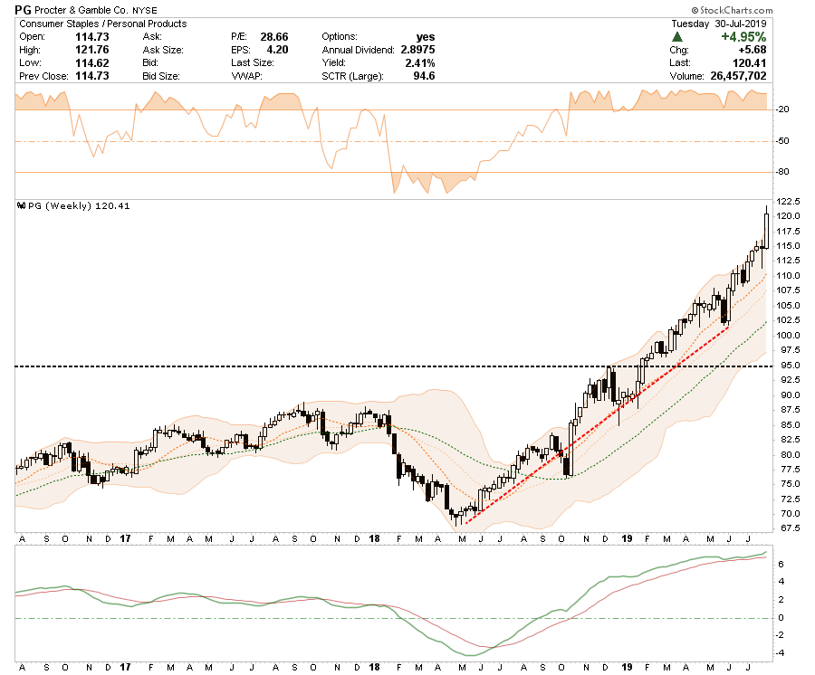
Task: Click the Open value 114.73
Action: (92, 37)
